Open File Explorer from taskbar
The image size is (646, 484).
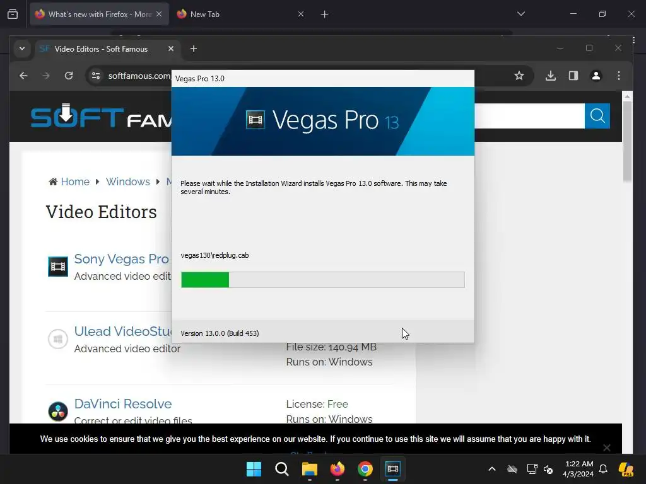[309, 469]
